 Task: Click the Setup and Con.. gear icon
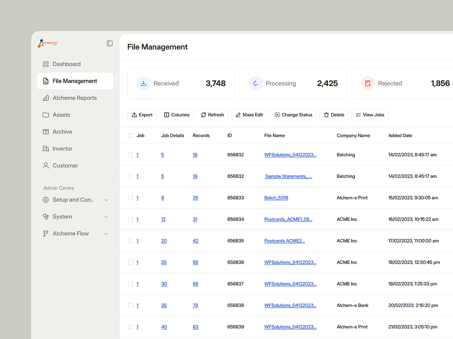(46, 200)
